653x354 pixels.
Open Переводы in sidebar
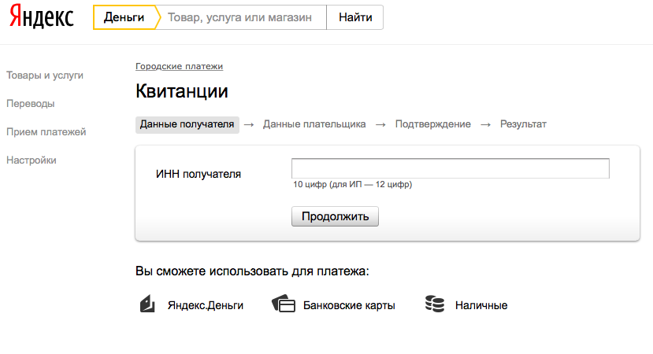[x=31, y=104]
